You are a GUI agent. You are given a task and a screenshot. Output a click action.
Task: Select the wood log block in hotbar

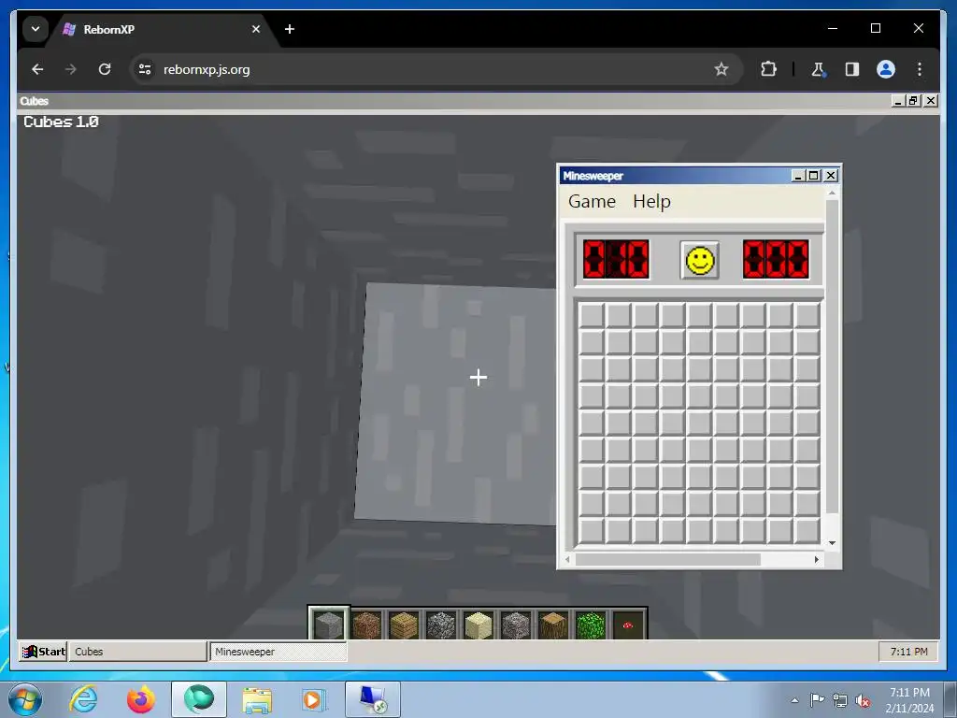click(x=553, y=625)
